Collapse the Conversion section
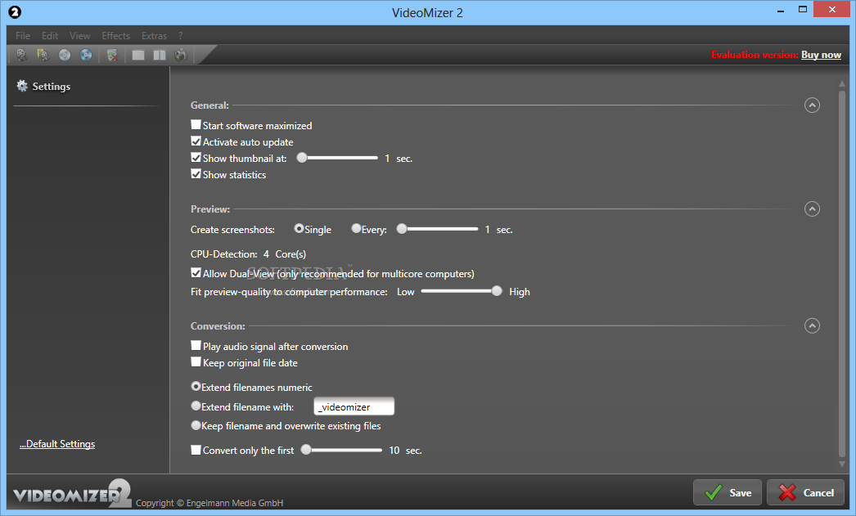 tap(812, 325)
